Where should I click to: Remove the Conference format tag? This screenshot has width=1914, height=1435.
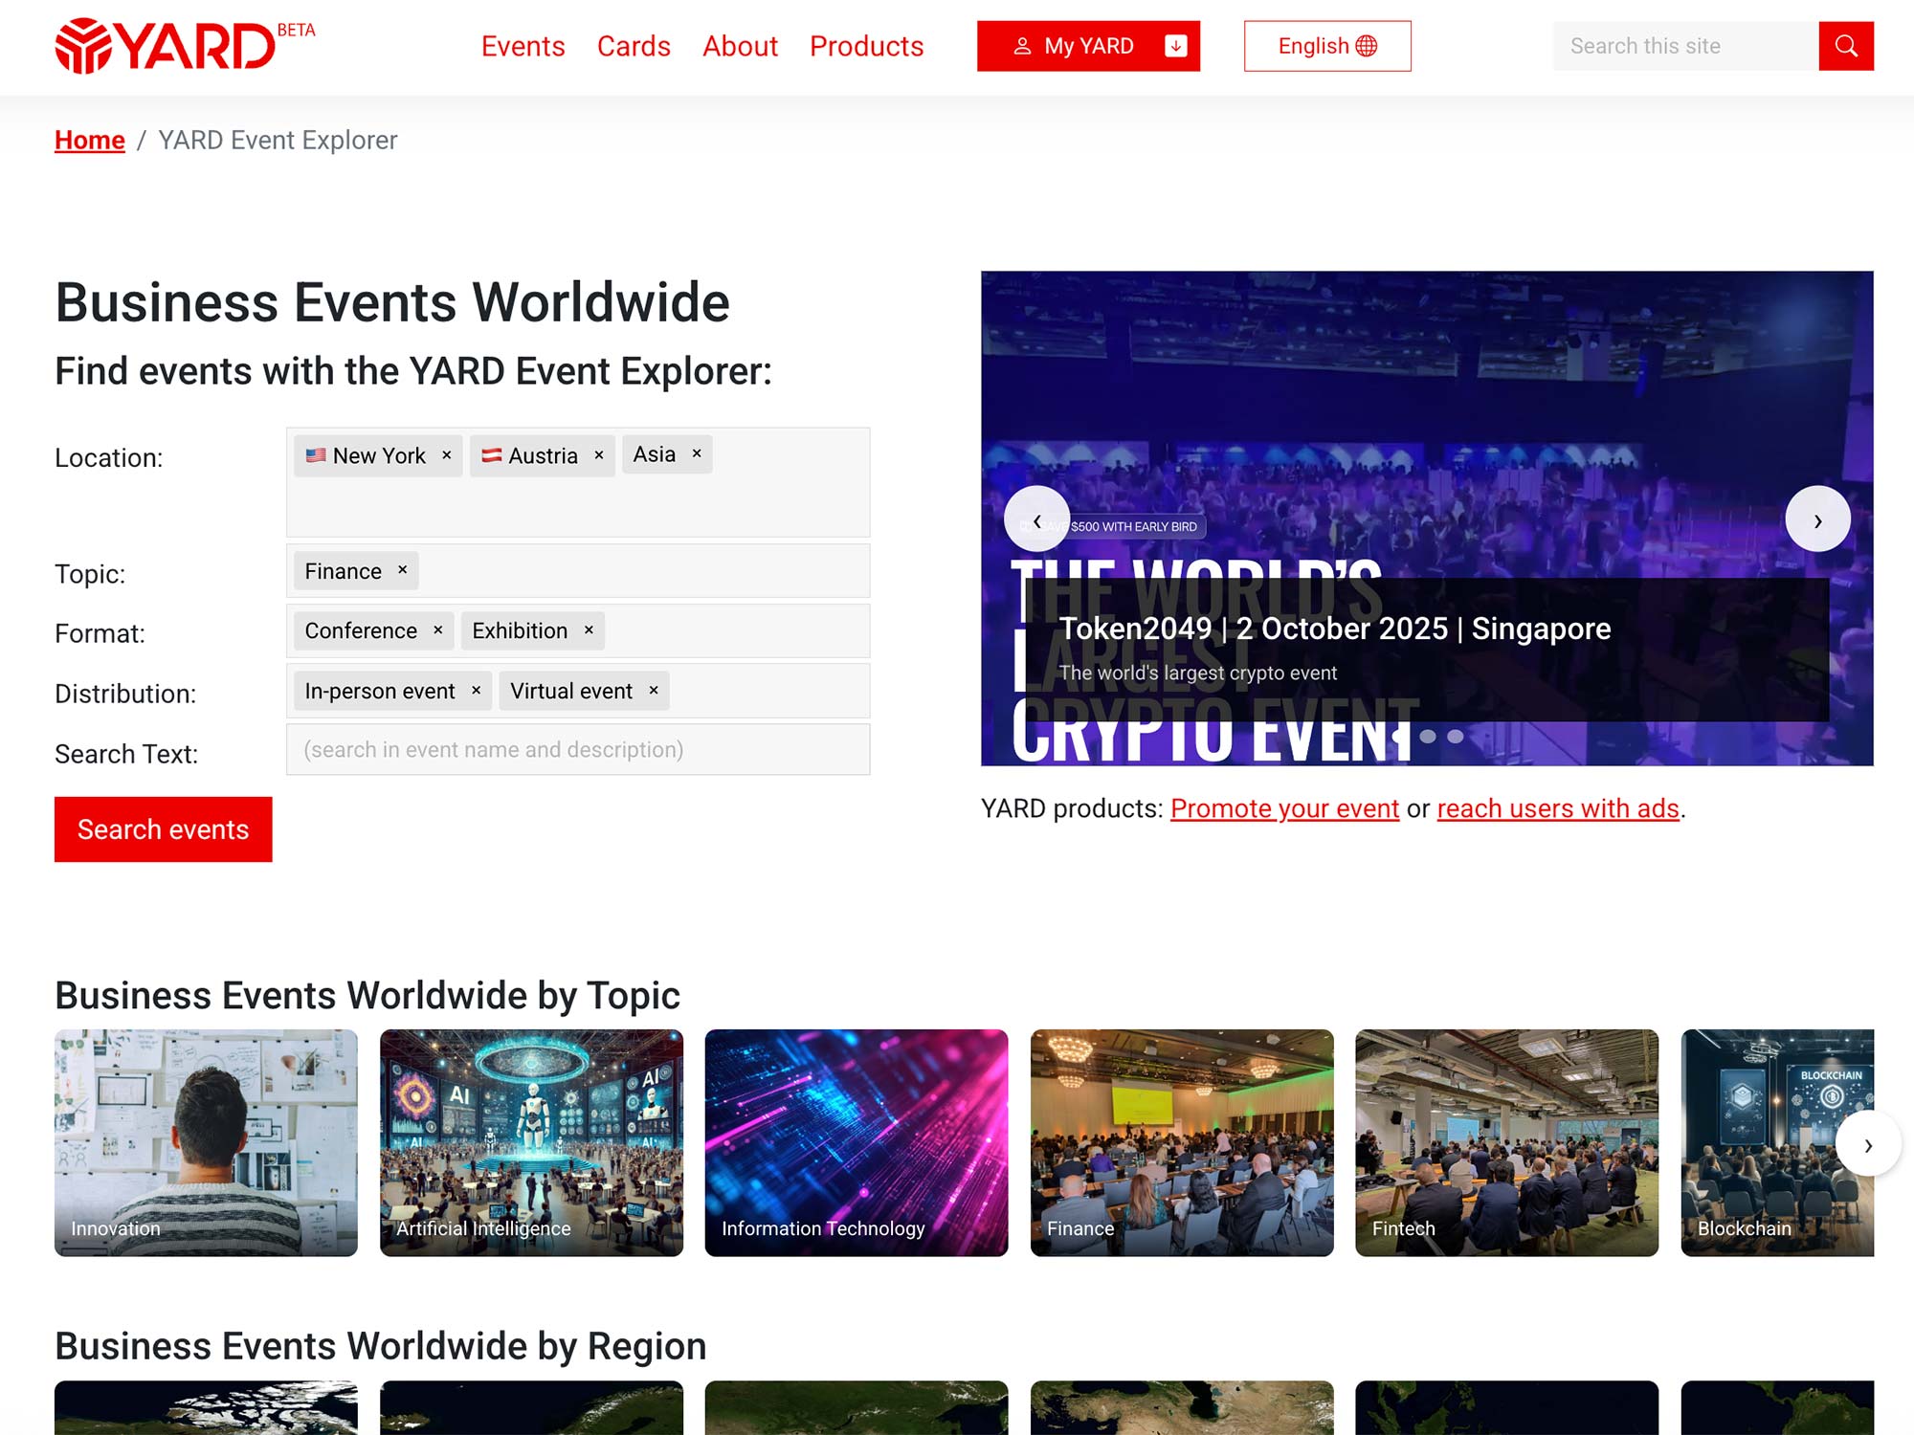438,629
